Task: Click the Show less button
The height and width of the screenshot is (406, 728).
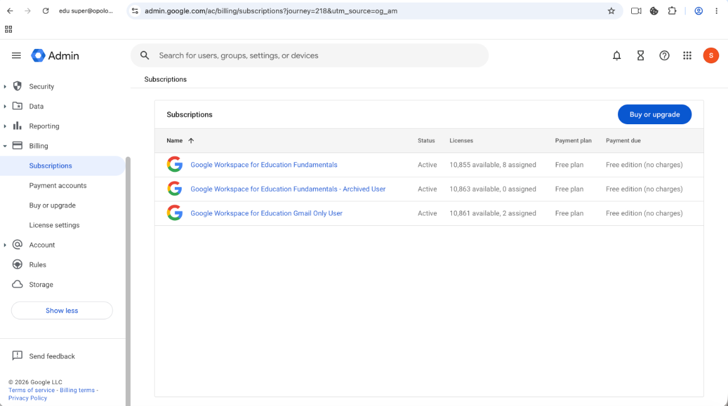Action: point(62,311)
